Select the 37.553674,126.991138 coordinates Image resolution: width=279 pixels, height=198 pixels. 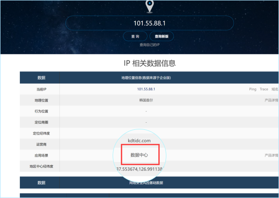(x=139, y=169)
